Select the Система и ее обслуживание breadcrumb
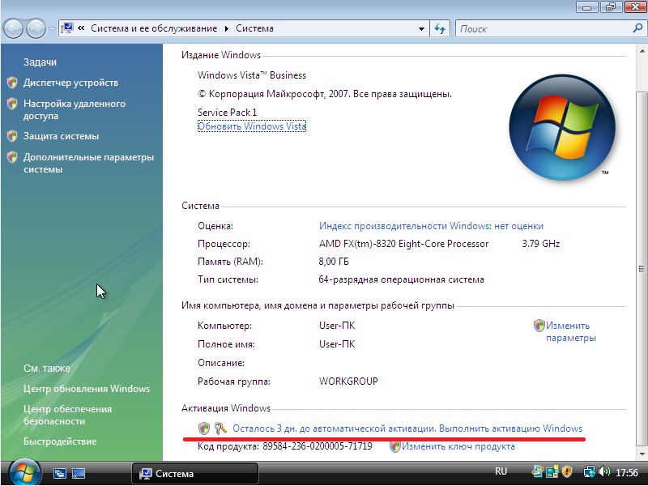Viewport: 648px width, 486px height. click(154, 28)
